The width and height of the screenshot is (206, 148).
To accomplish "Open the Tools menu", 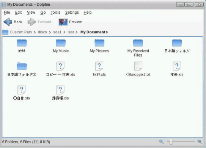I will 55,13.
